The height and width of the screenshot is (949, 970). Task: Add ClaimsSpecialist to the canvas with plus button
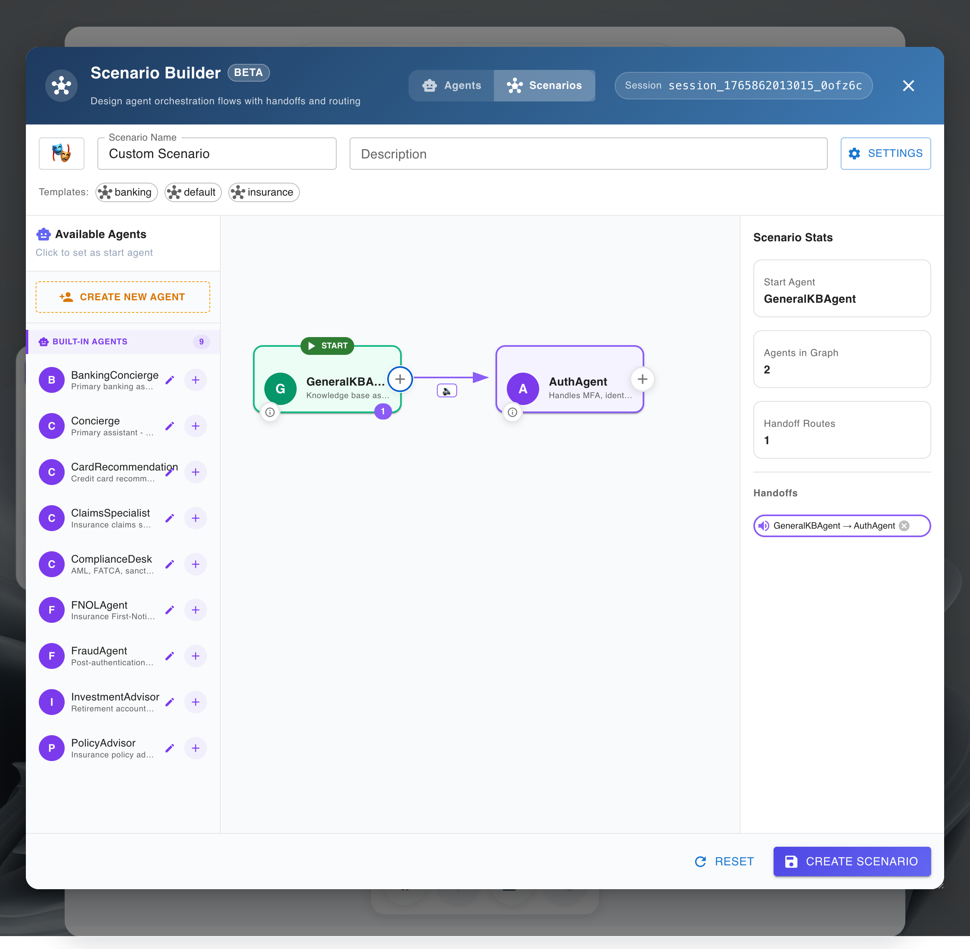(195, 518)
